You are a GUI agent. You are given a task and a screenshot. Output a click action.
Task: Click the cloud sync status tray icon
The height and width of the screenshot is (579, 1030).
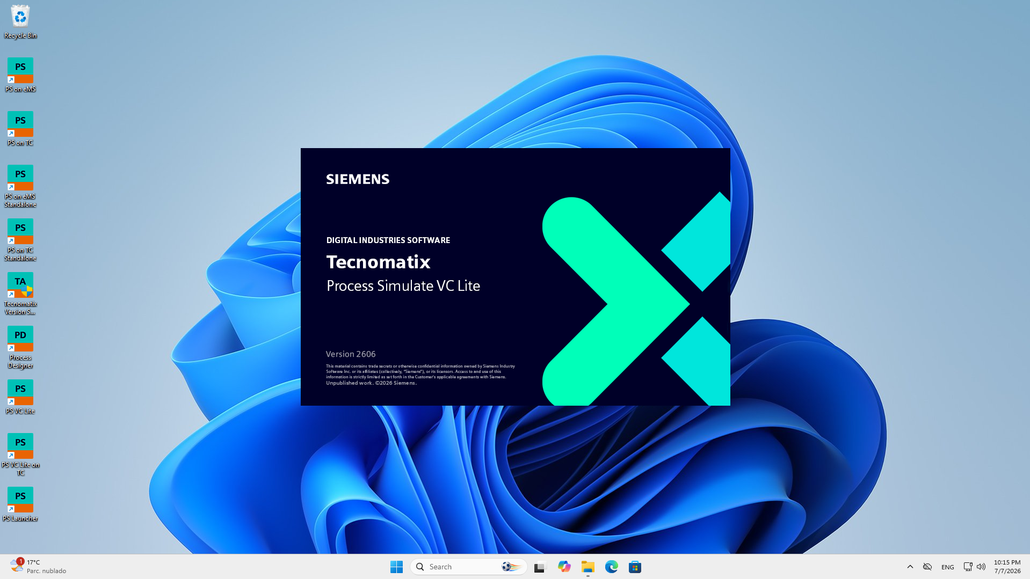pos(927,567)
